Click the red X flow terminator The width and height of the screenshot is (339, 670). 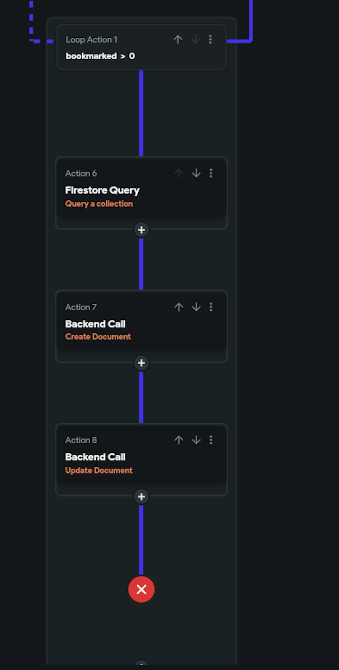click(x=141, y=589)
